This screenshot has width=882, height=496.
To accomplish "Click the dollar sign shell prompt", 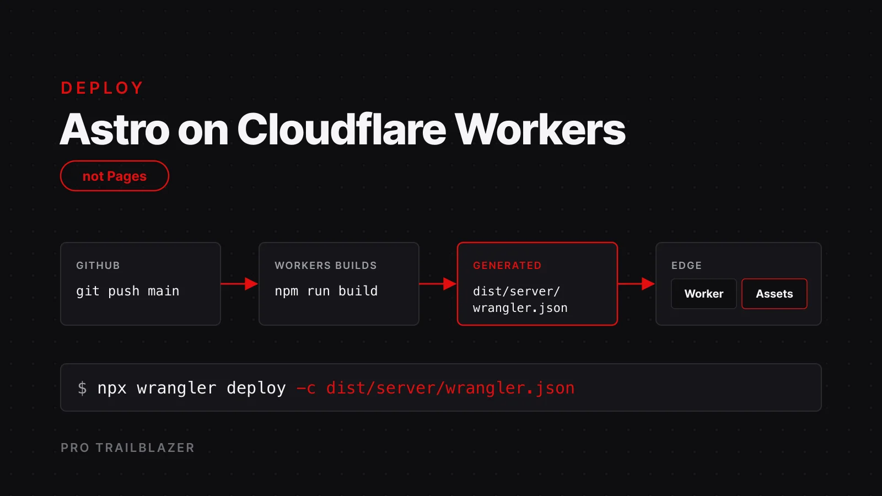I will coord(82,388).
